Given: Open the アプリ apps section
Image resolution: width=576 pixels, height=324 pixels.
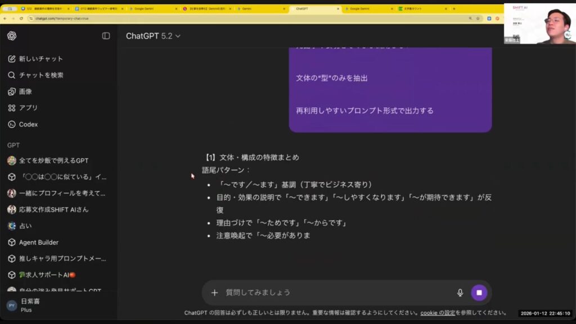Looking at the screenshot, I should (28, 107).
